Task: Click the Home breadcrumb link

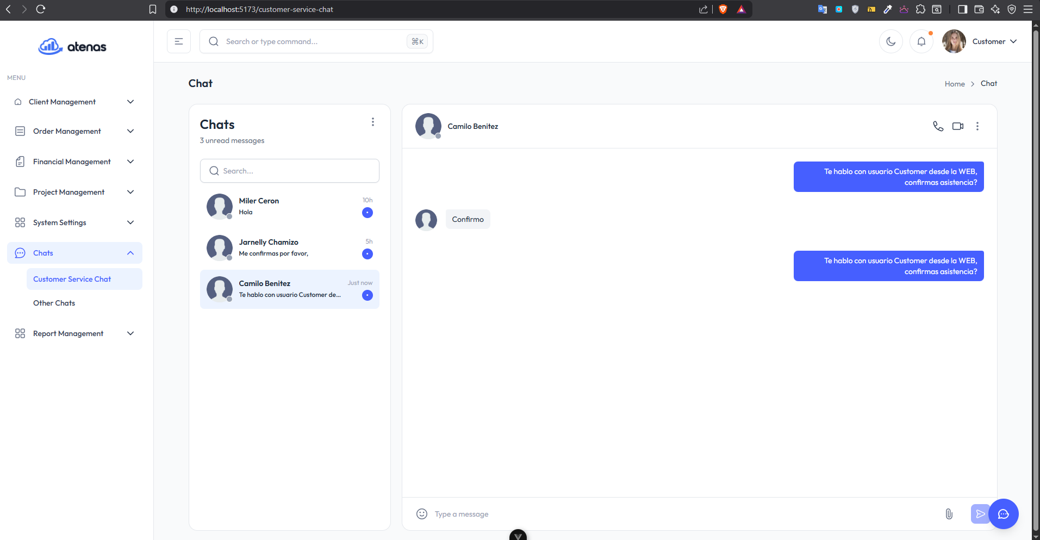Action: click(954, 84)
